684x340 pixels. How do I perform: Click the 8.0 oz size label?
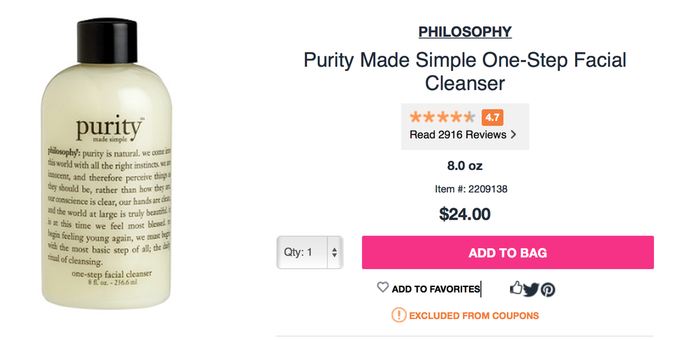[x=465, y=166]
